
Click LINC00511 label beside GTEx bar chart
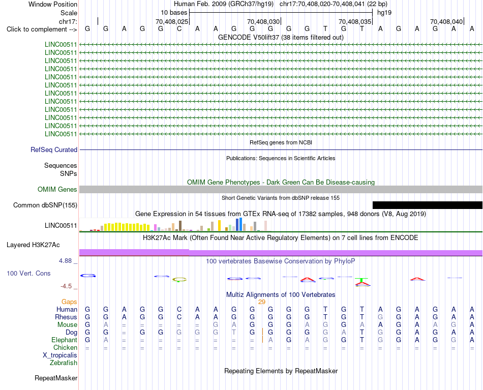click(61, 225)
